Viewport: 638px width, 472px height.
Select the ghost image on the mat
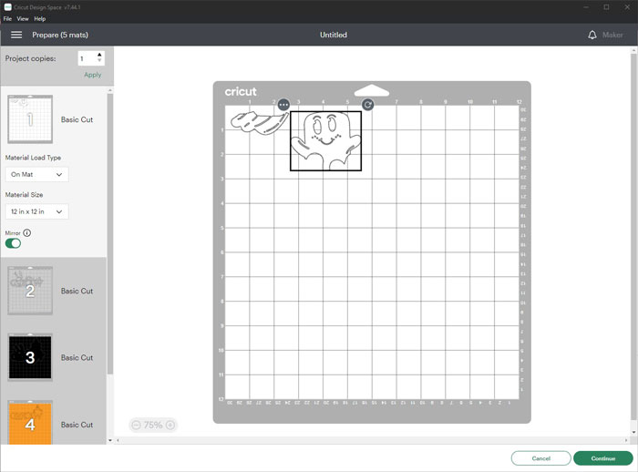[x=325, y=141]
